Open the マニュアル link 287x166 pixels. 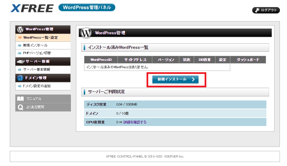[43, 98]
